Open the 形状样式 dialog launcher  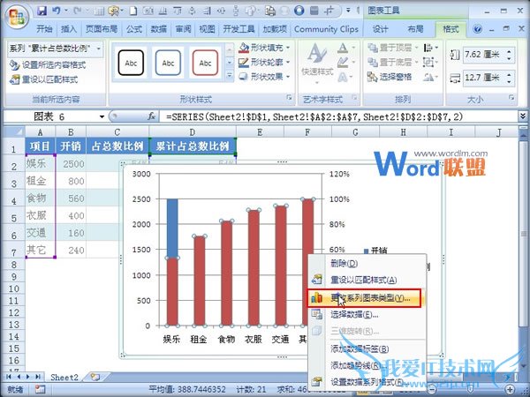[x=289, y=98]
